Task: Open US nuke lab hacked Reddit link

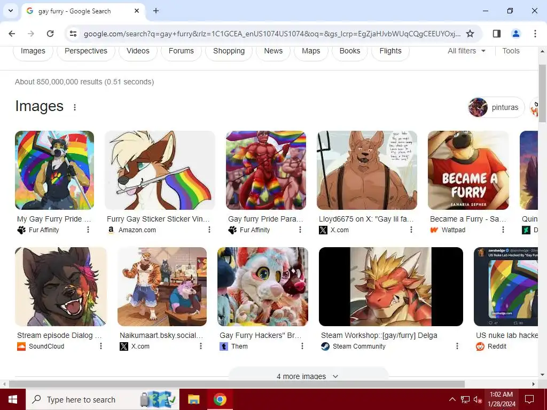Action: (506, 335)
